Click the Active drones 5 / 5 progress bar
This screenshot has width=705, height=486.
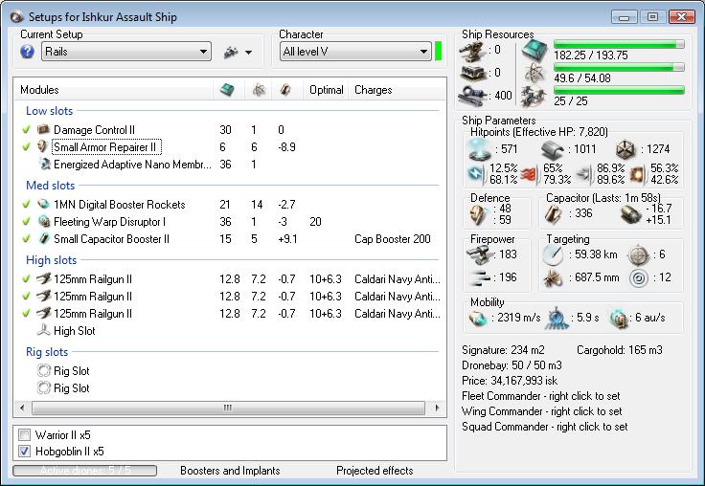[x=85, y=471]
